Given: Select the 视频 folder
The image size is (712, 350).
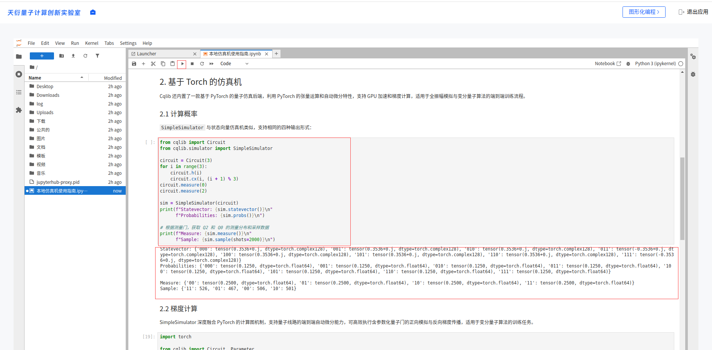Looking at the screenshot, I should 75,165.
